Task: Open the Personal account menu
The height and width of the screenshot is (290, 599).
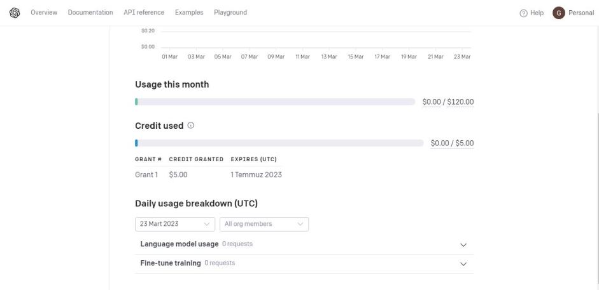Action: pos(581,13)
